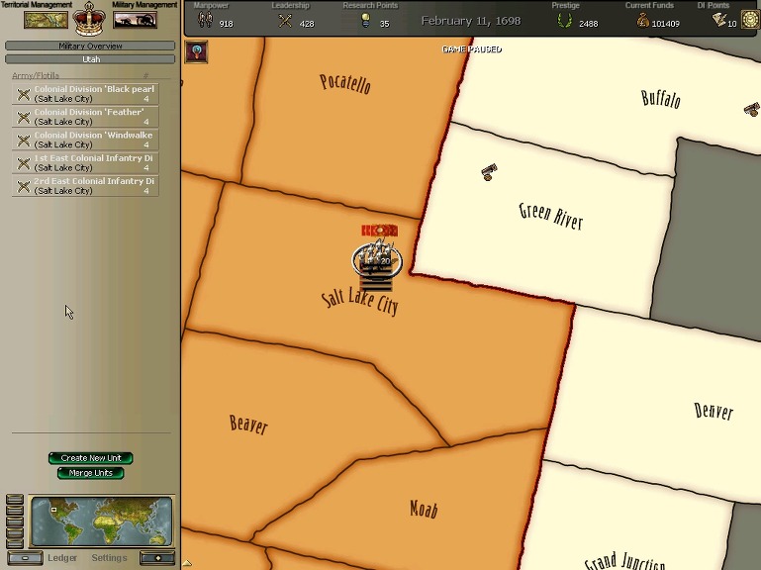
Task: Click the Utah region bar
Action: point(90,59)
